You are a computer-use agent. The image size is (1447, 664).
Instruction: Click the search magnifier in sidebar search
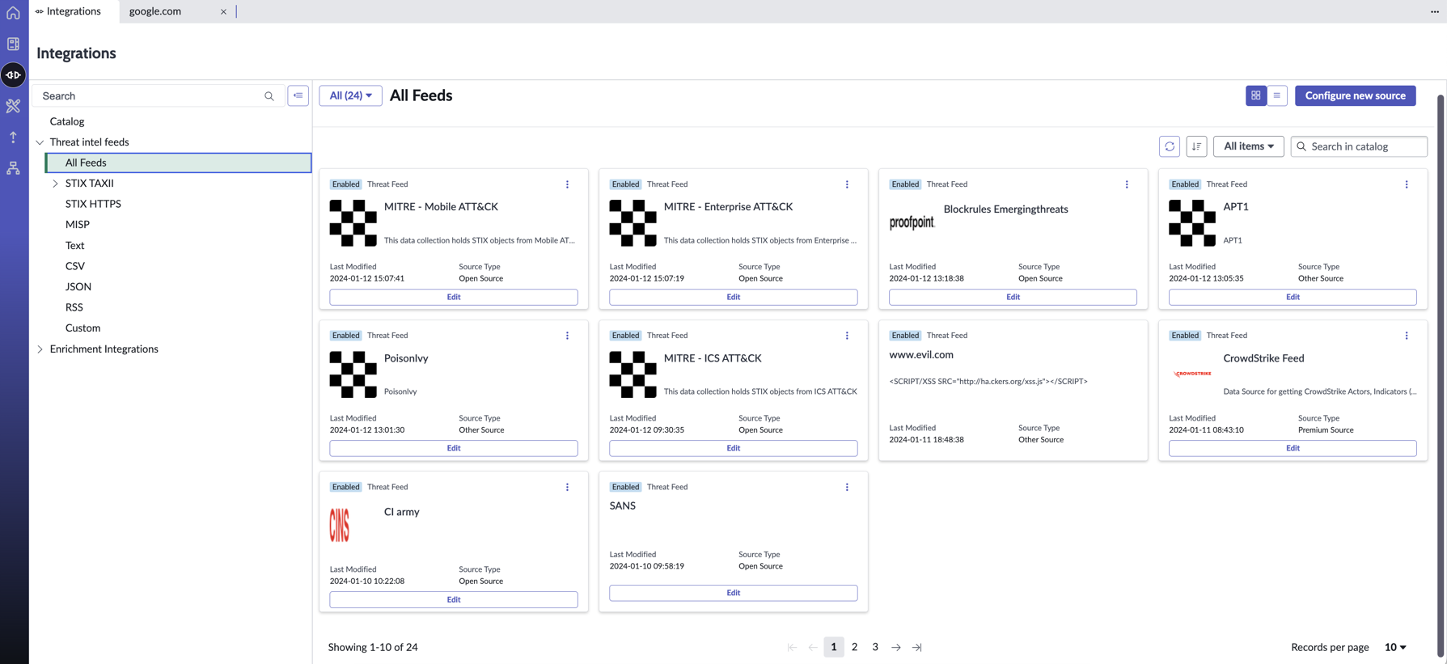(x=269, y=96)
